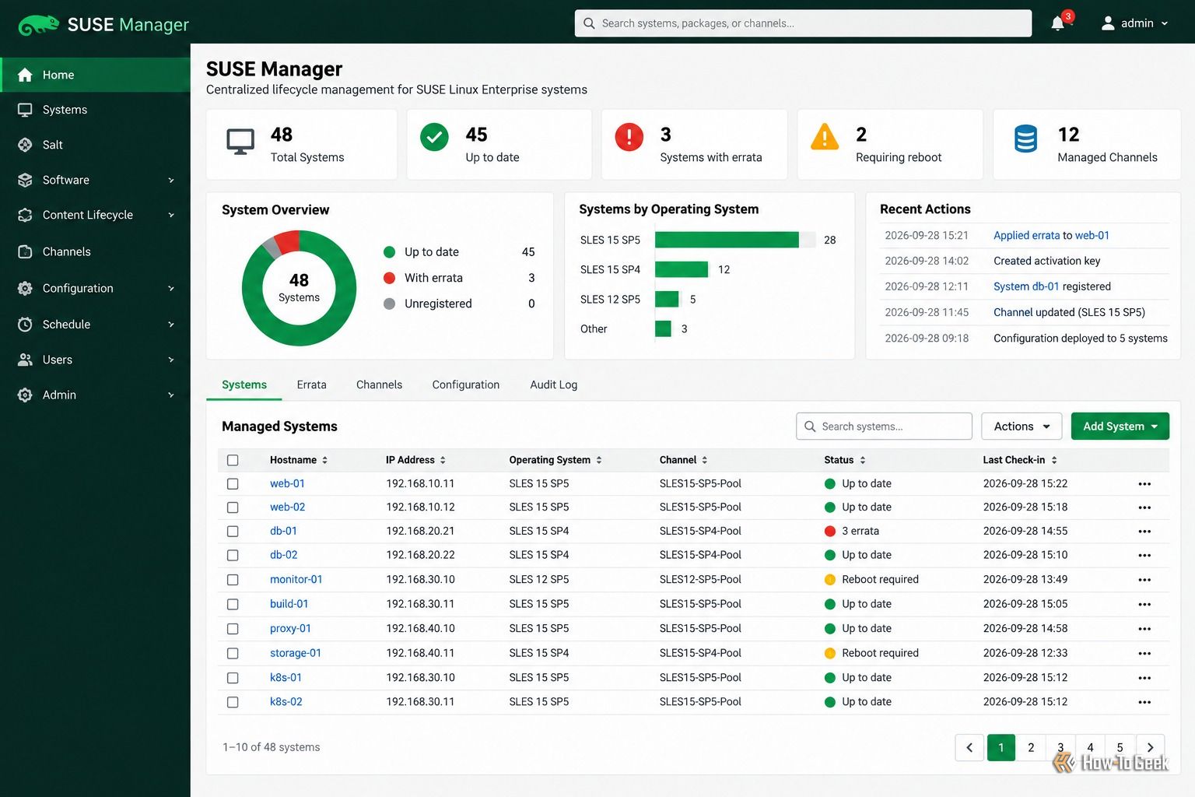Open the Add System dropdown
This screenshot has width=1195, height=797.
(x=1120, y=427)
